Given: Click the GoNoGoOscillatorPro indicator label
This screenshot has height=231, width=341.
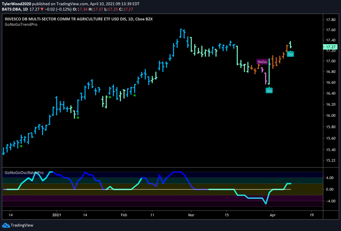Looking at the screenshot, I should tap(24, 173).
